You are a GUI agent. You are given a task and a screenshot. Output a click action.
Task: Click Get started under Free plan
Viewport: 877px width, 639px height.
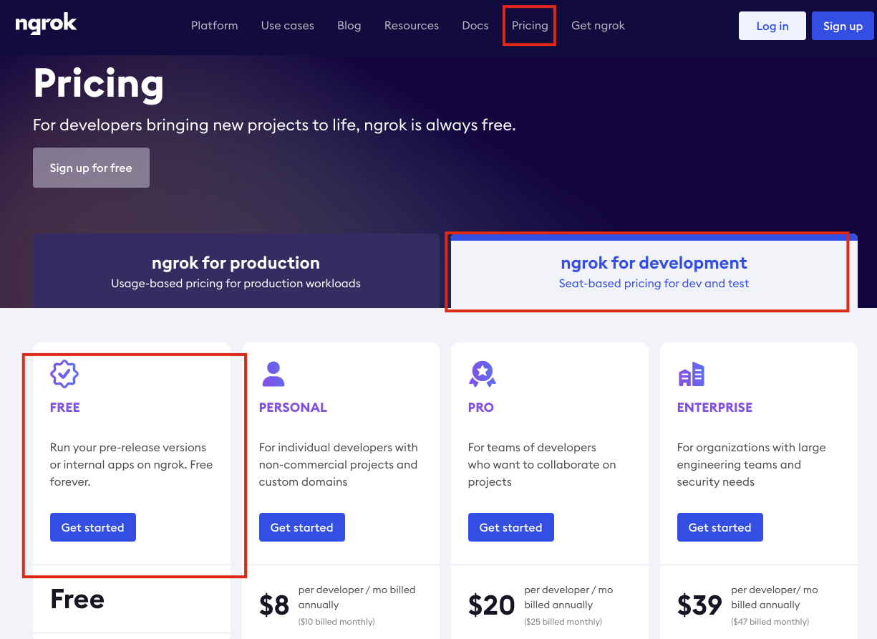pos(93,527)
